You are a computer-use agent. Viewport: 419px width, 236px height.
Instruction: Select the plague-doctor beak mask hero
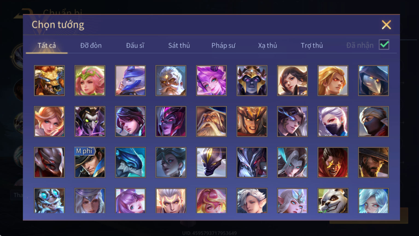point(373,80)
